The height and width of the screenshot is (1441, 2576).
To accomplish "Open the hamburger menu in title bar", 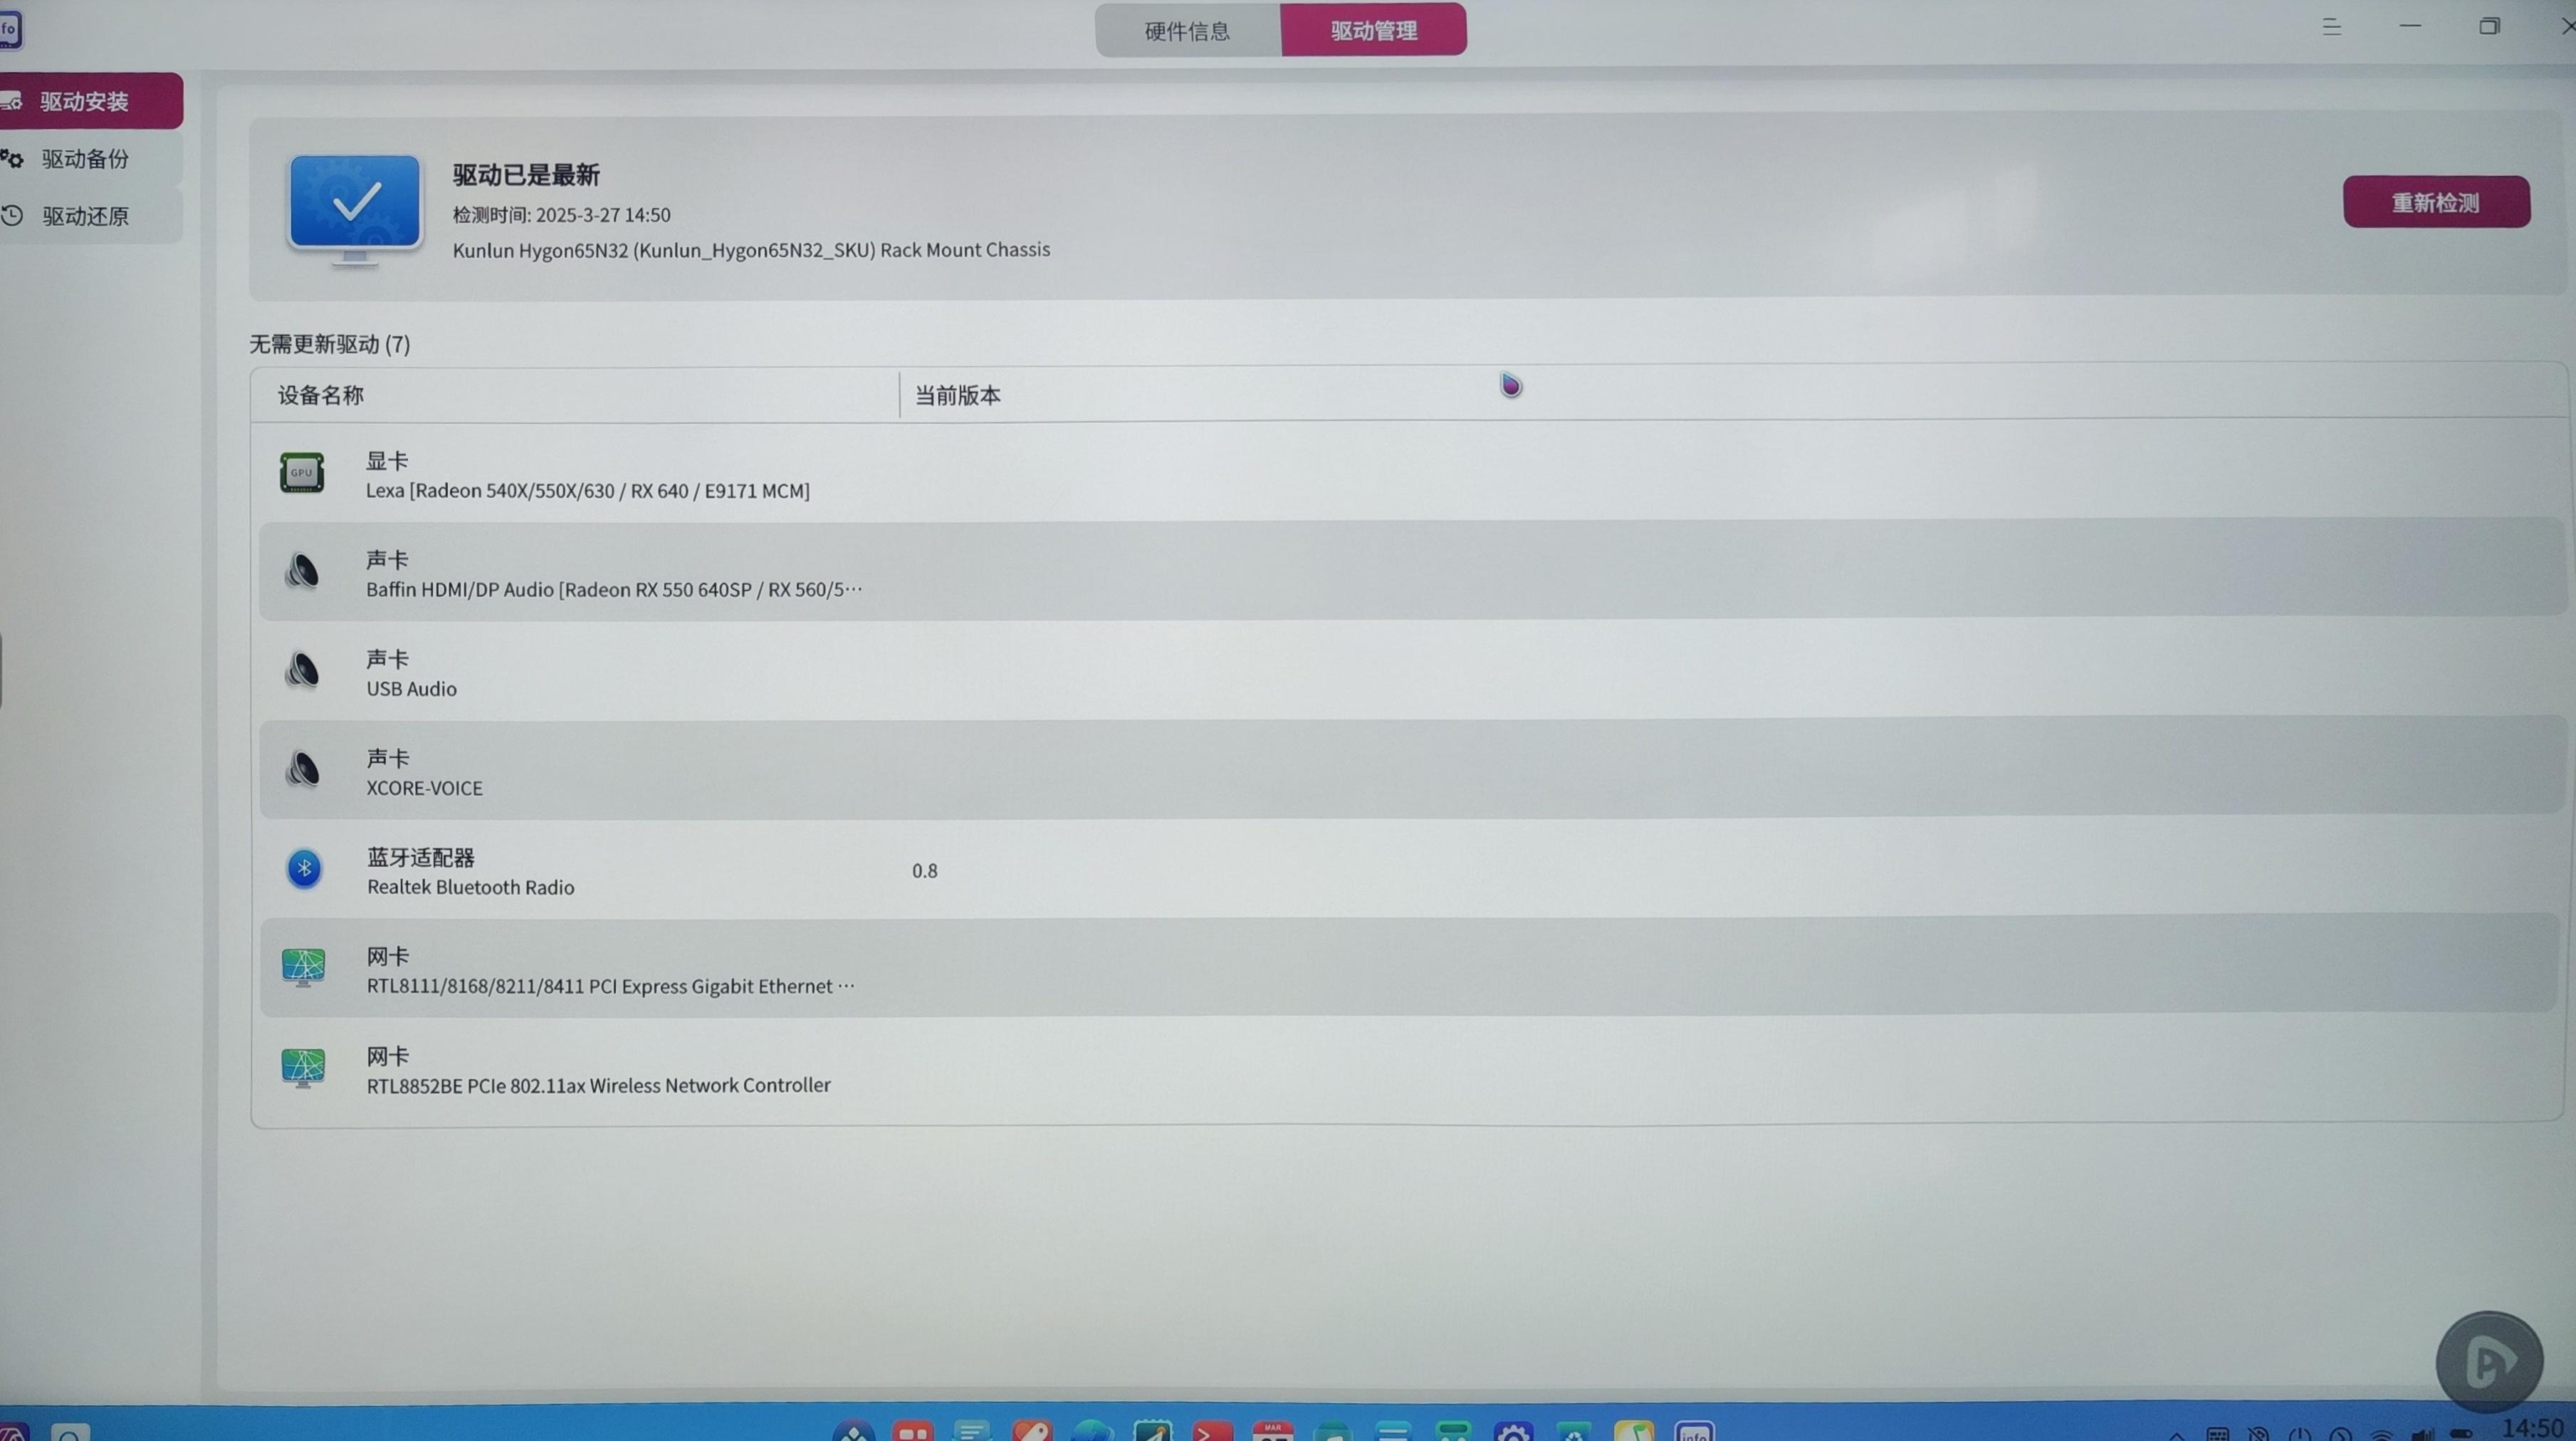I will tap(2331, 28).
